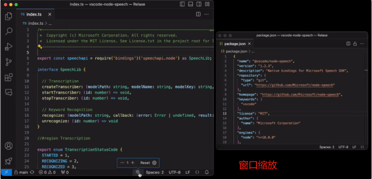Viewport: 372px width, 179px height.
Task: Open the Extensions view
Action: click(9, 77)
